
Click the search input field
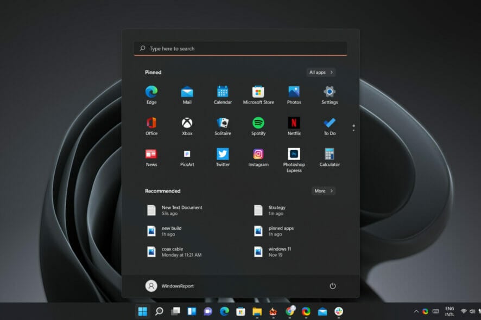[x=240, y=48]
